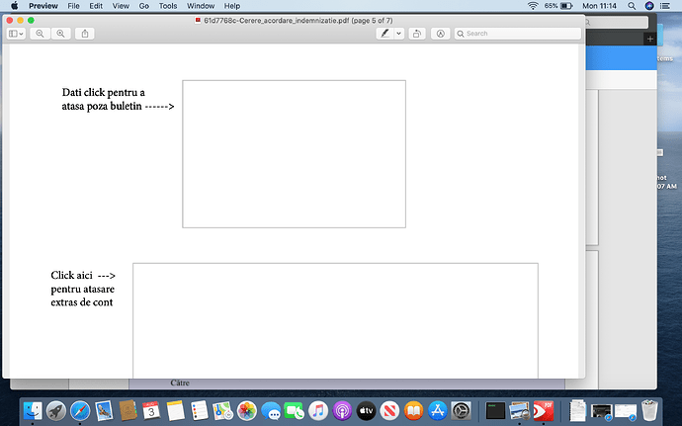Open Terminal from the Dock
This screenshot has height=426, width=682.
click(x=495, y=410)
